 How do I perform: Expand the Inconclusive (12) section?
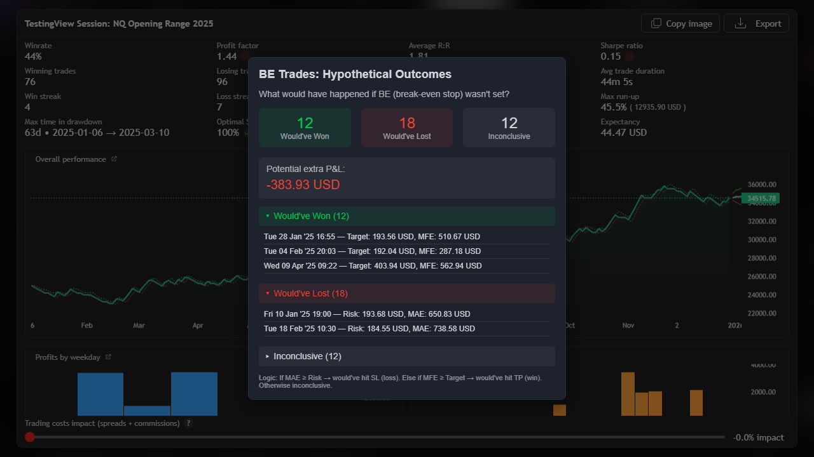pos(407,356)
